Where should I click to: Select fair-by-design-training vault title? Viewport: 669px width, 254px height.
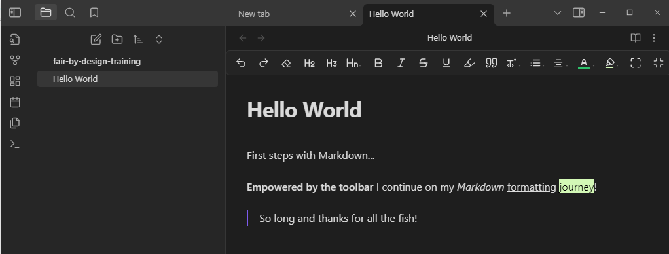[x=97, y=61]
